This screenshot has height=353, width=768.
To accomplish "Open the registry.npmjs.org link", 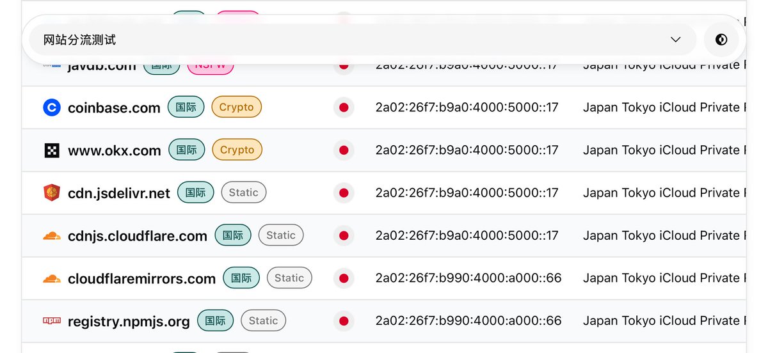I will (129, 320).
